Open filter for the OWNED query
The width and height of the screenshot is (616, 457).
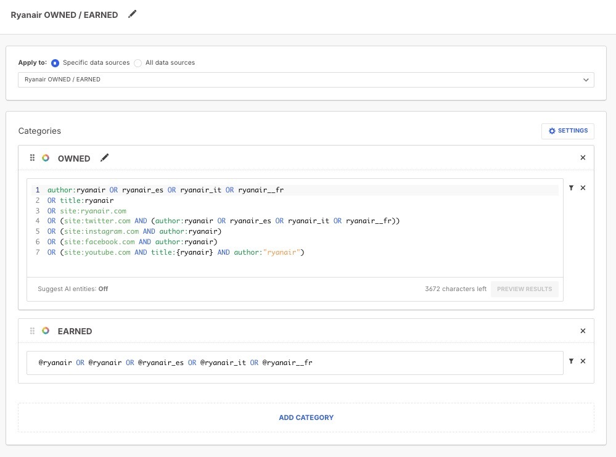571,188
